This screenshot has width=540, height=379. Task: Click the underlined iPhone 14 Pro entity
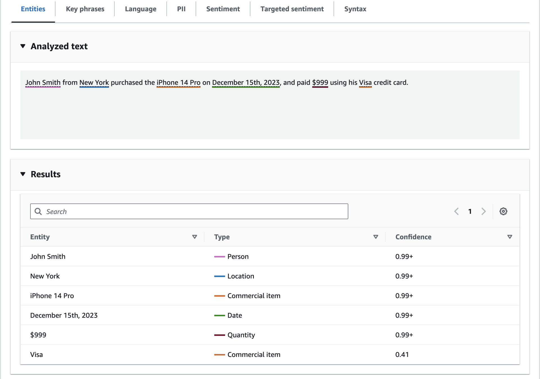[x=178, y=83]
